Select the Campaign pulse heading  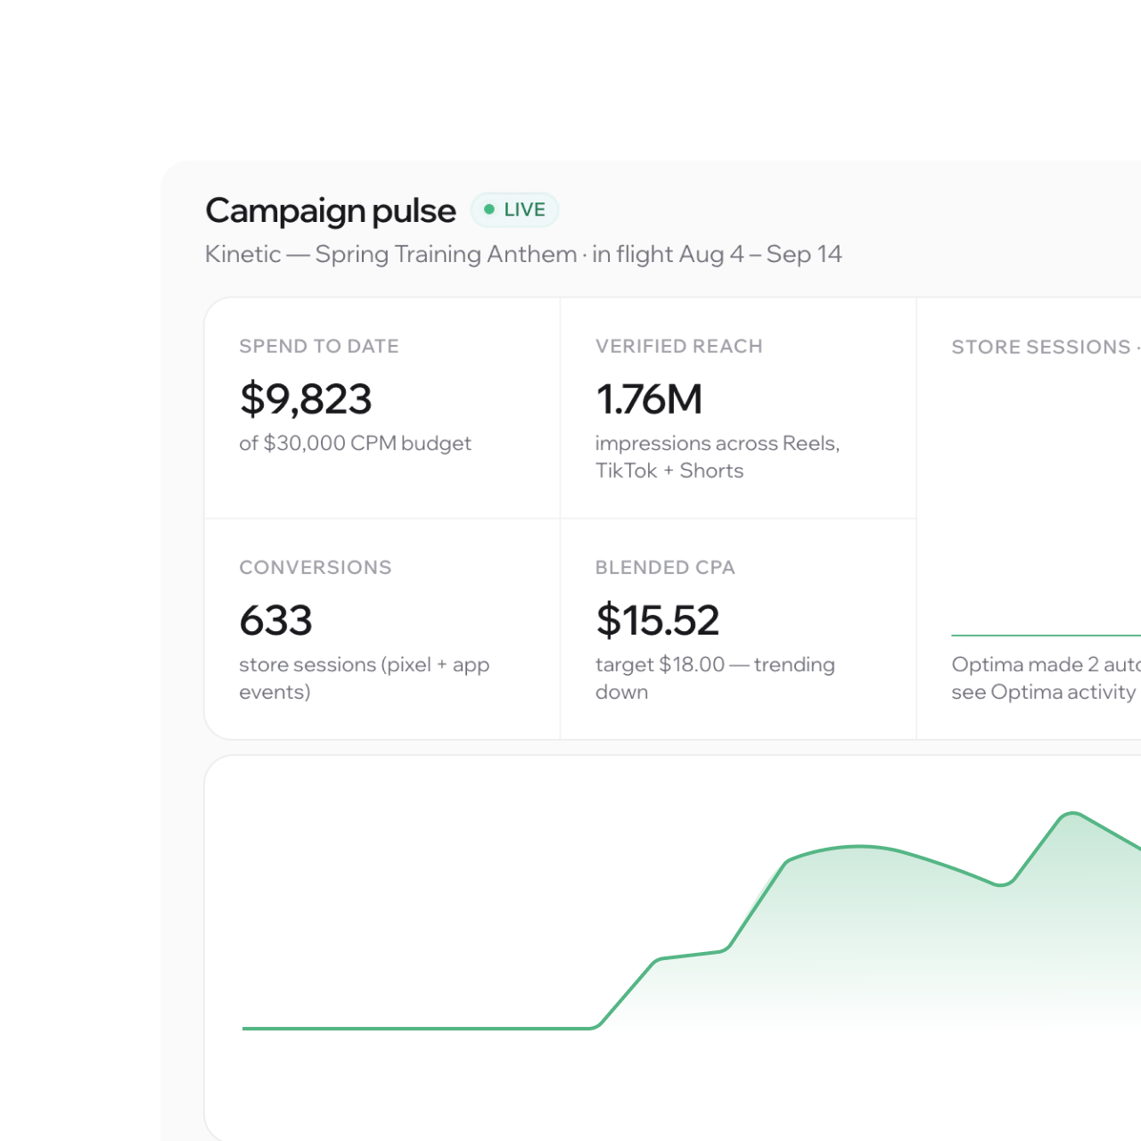[x=331, y=211]
